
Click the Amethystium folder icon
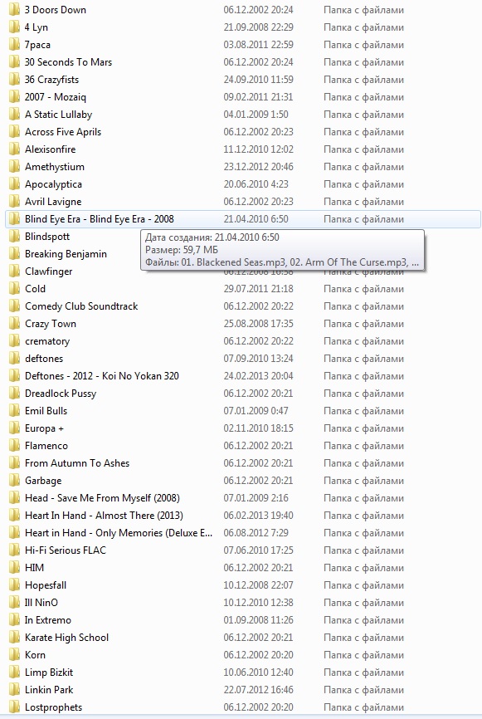(x=15, y=166)
